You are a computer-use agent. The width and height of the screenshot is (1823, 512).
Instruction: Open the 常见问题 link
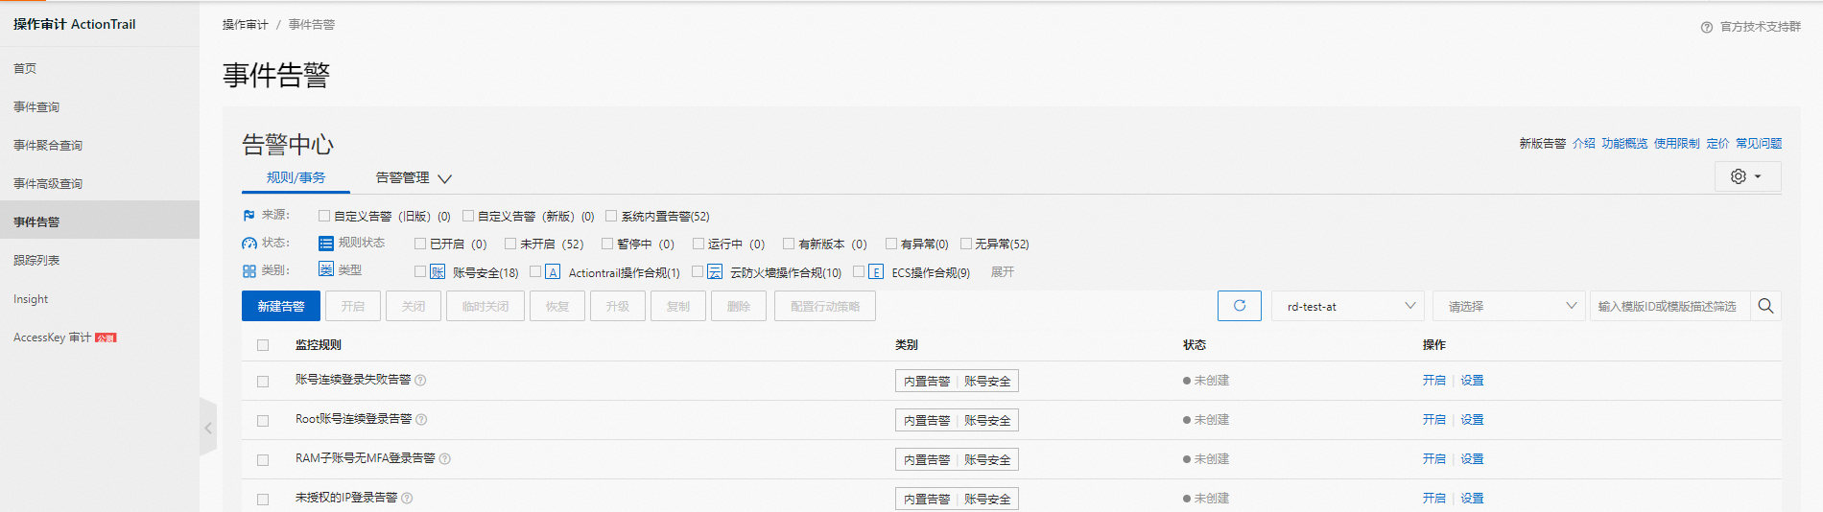(x=1759, y=144)
